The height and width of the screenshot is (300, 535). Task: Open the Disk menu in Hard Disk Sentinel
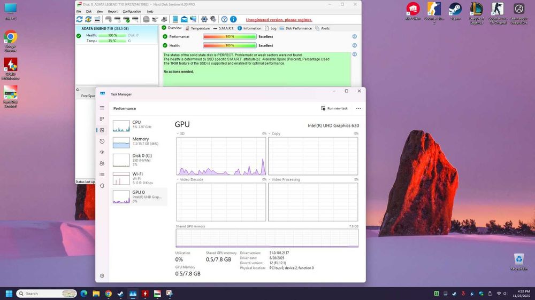tap(89, 11)
